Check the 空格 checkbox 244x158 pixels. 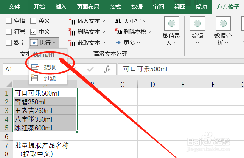[9, 21]
